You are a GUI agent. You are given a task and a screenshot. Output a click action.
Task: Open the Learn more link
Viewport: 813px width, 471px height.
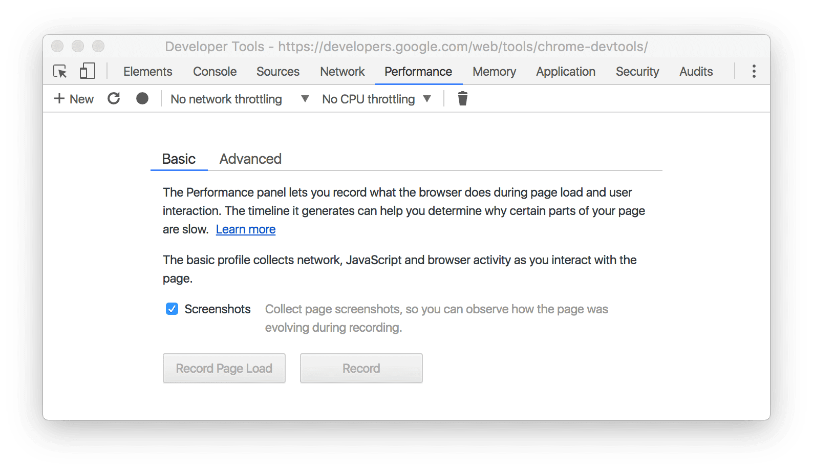(246, 229)
